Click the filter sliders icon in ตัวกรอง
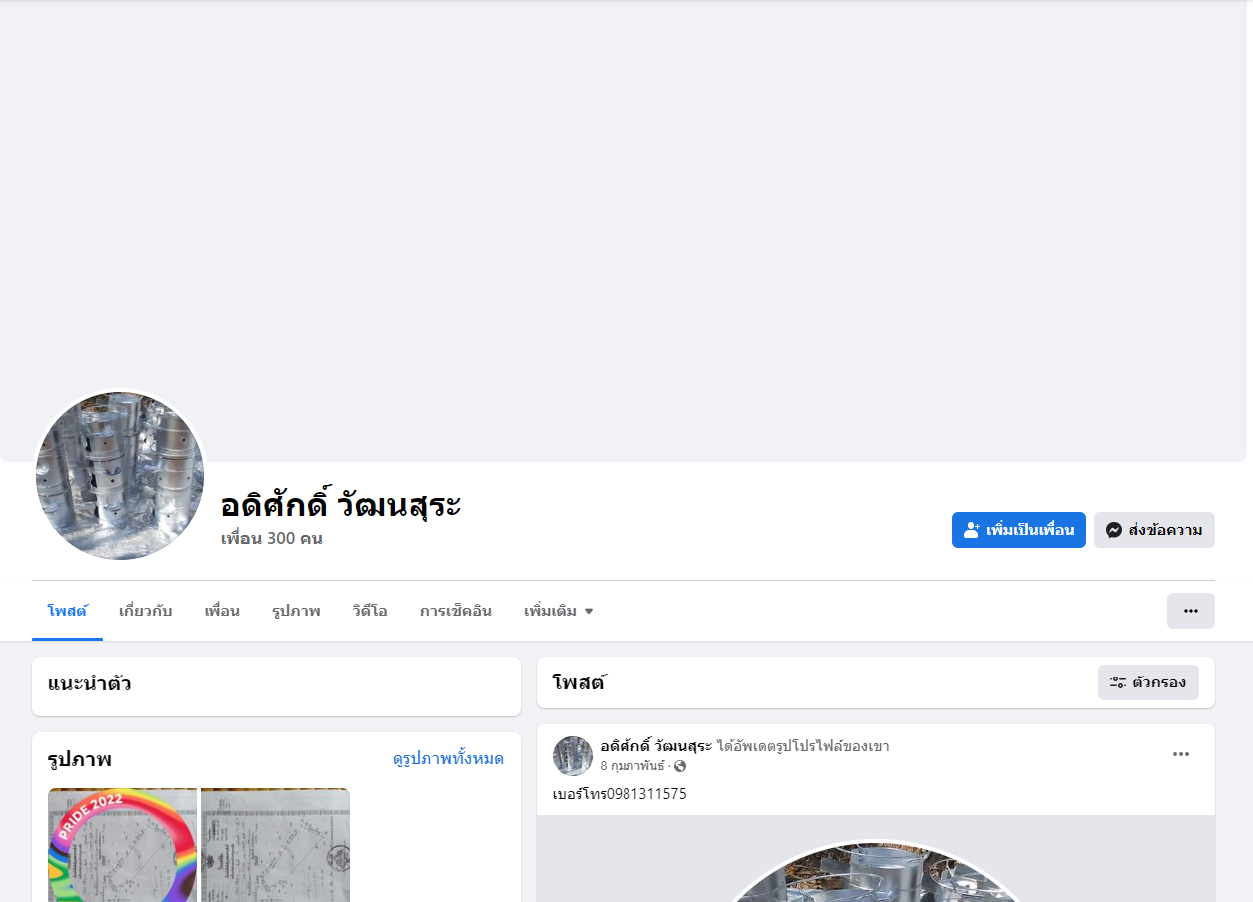The height and width of the screenshot is (902, 1253). [x=1118, y=682]
